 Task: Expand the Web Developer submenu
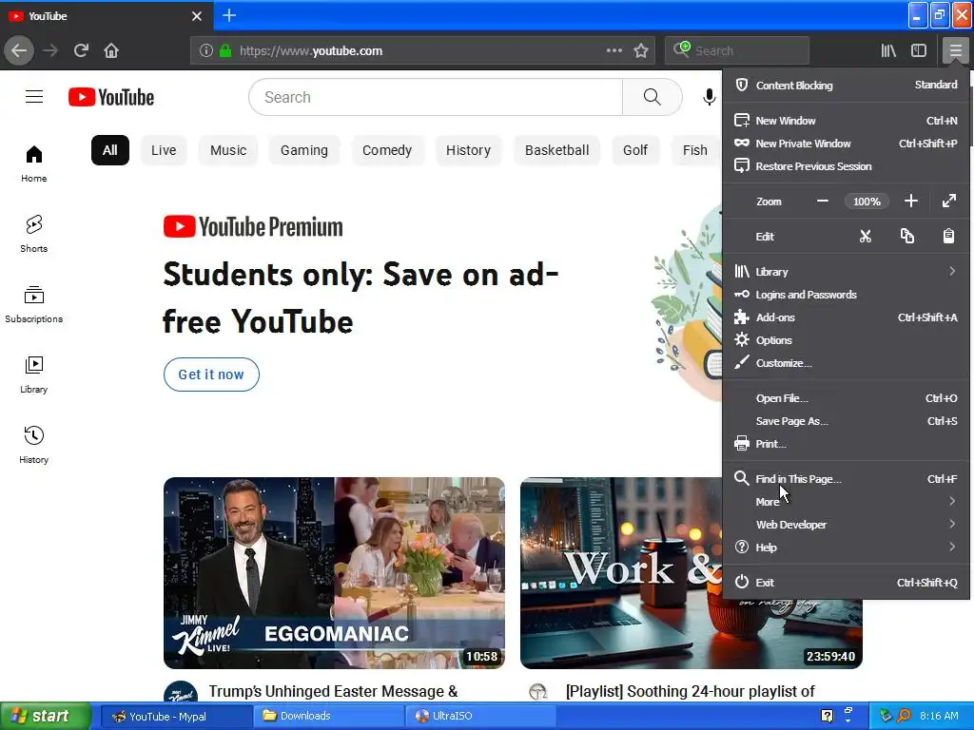(846, 525)
